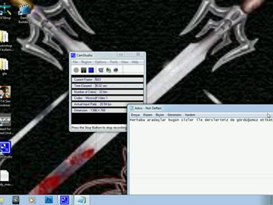Select the Need for Speed Underground desktop icon
This screenshot has width=273, height=205.
click(x=6, y=124)
